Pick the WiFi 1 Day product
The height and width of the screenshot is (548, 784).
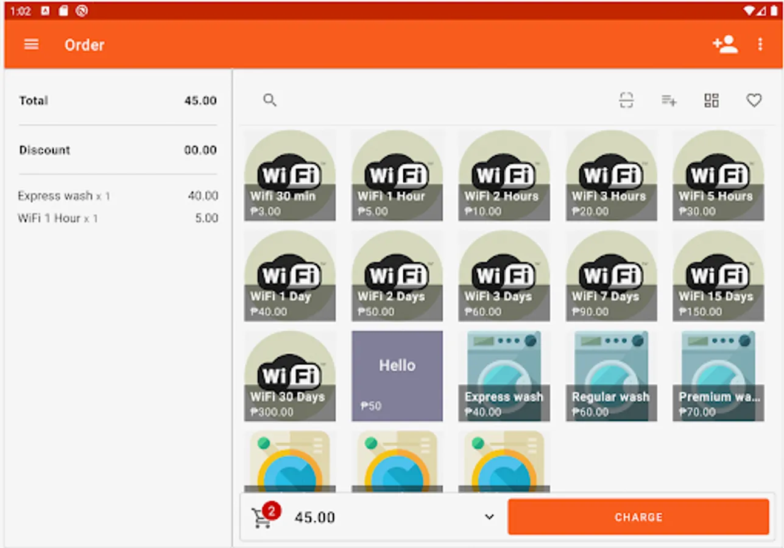(290, 276)
